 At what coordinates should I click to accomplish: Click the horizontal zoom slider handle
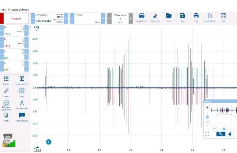click(x=224, y=129)
